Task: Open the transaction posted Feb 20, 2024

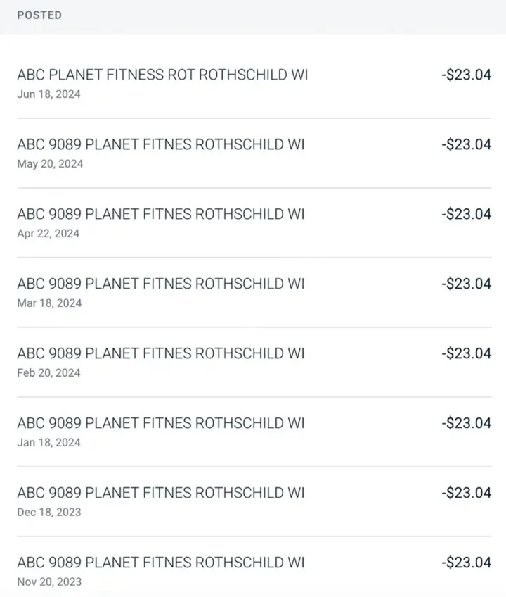Action: coord(253,363)
